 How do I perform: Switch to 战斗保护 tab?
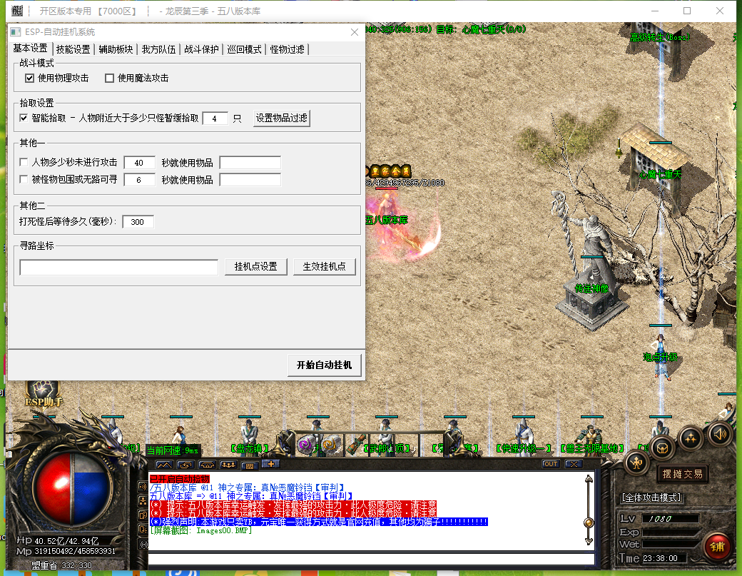[x=202, y=49]
